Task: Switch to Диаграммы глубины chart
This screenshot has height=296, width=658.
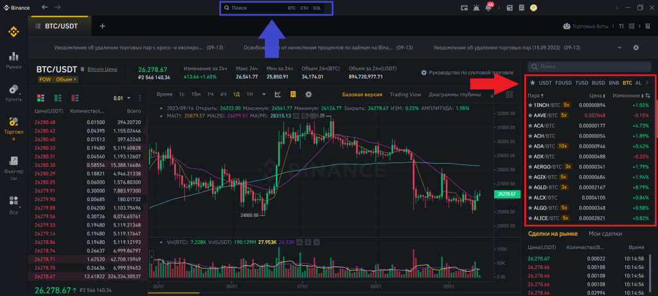Action: pos(454,94)
